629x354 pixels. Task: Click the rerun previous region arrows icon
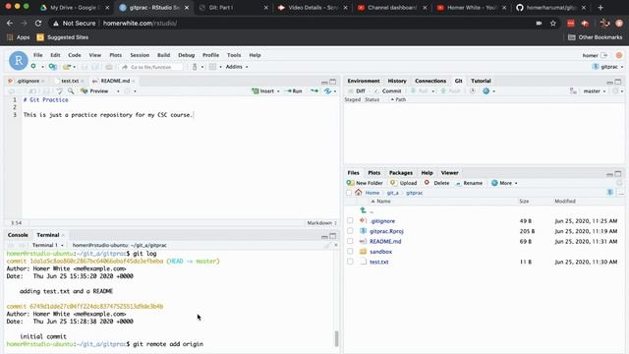coord(314,91)
